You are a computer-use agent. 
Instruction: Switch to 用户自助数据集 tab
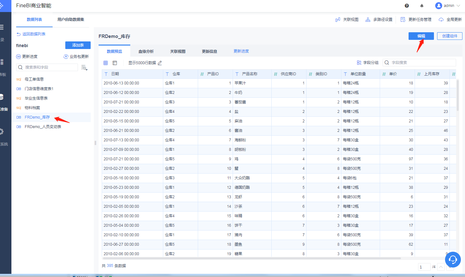[71, 20]
